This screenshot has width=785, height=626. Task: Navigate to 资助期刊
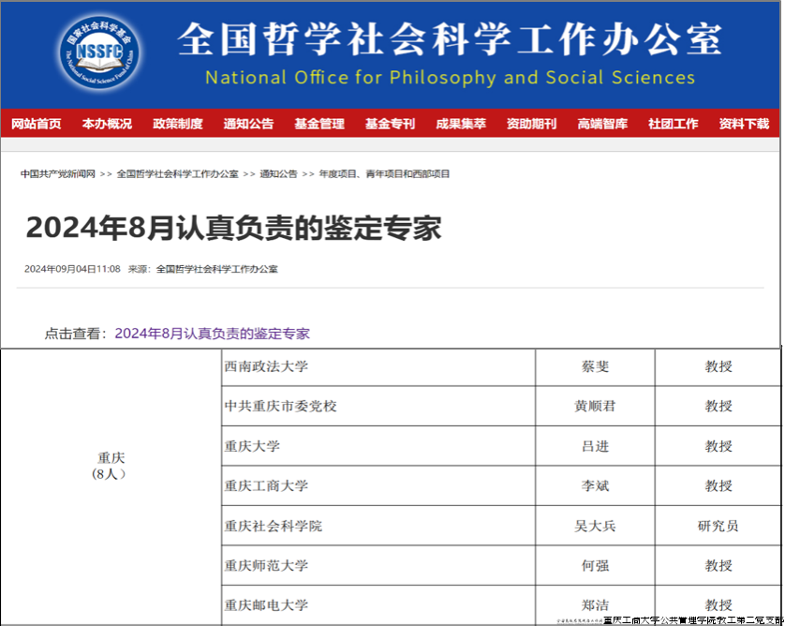coord(531,124)
